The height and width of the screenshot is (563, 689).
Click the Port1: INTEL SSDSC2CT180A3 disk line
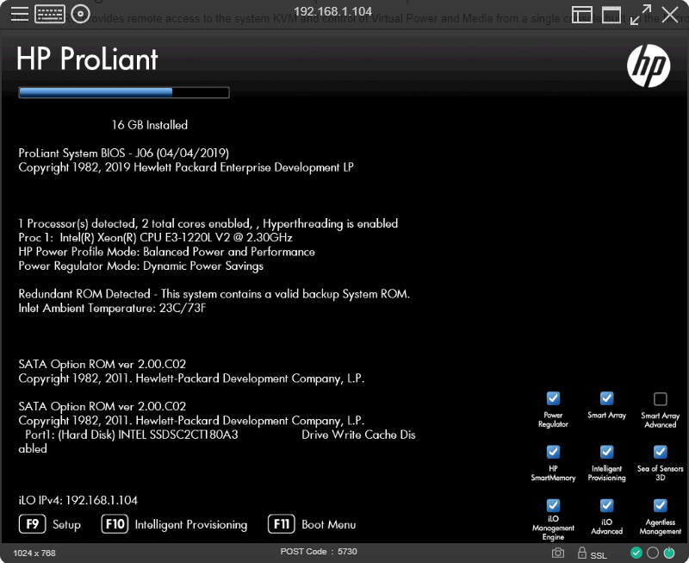coord(220,435)
